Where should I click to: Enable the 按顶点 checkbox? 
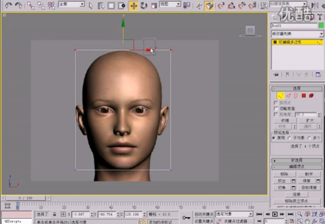tap(275, 103)
